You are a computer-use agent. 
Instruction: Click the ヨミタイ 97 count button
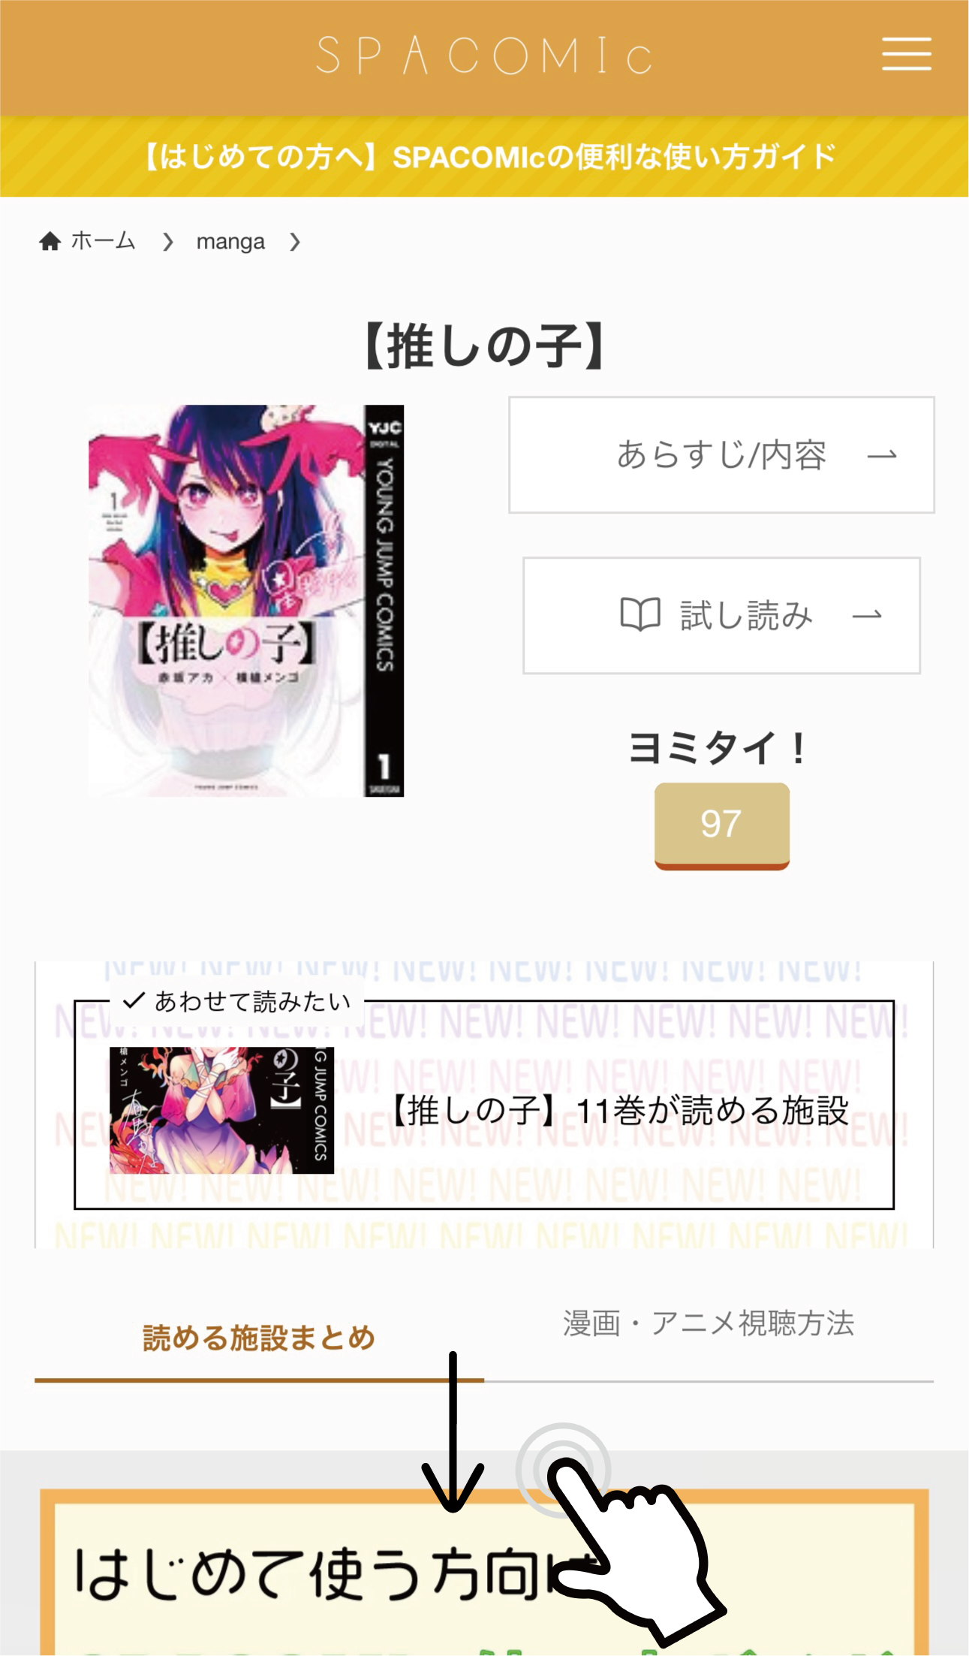(x=721, y=825)
